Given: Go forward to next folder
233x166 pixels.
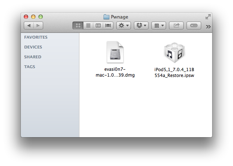Looking at the screenshot, I should [x=38, y=26].
